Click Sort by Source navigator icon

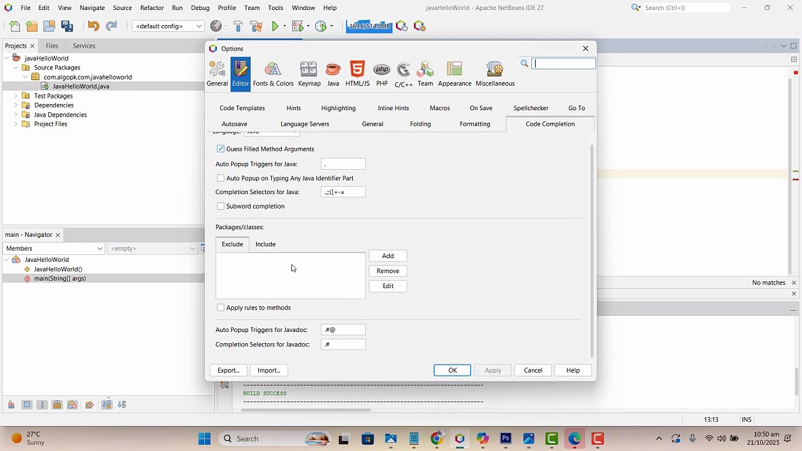tap(122, 405)
